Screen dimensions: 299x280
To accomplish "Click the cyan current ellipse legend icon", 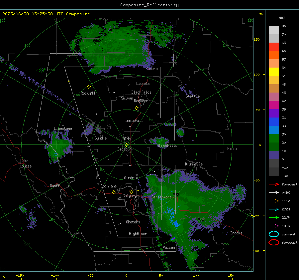I will (x=274, y=234).
